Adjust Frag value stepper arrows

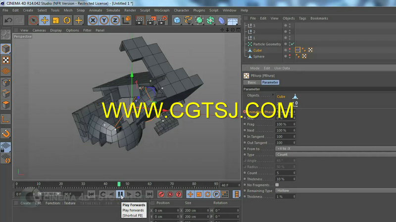coord(294,124)
